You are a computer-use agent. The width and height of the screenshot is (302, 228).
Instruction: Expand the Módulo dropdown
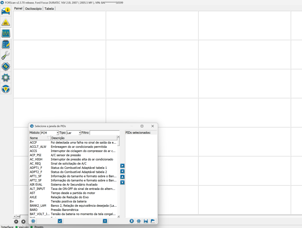[57, 133]
